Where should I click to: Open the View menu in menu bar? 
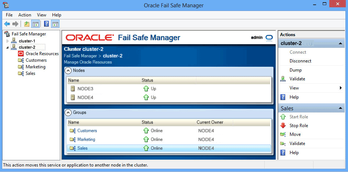(41, 15)
